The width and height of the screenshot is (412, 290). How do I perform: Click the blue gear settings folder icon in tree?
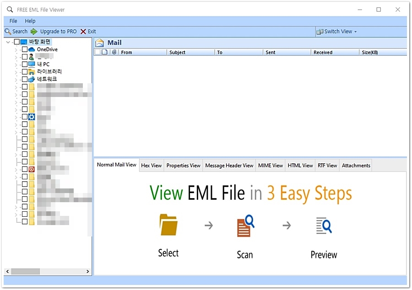pos(32,117)
